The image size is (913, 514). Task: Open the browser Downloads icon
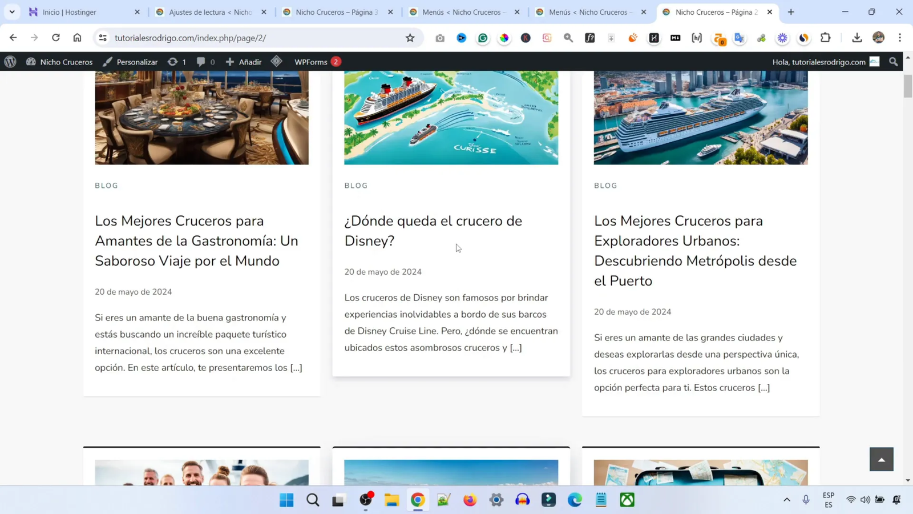coord(857,38)
